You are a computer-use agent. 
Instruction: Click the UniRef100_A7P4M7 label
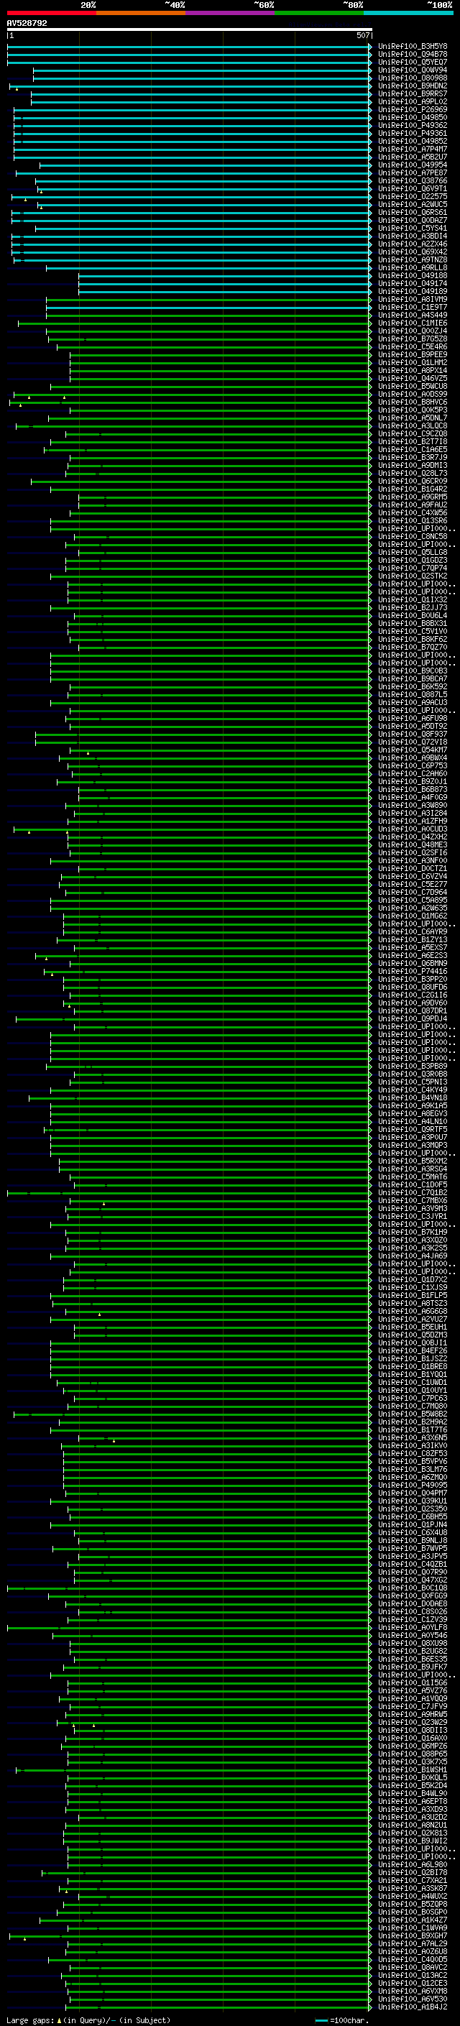(x=412, y=149)
